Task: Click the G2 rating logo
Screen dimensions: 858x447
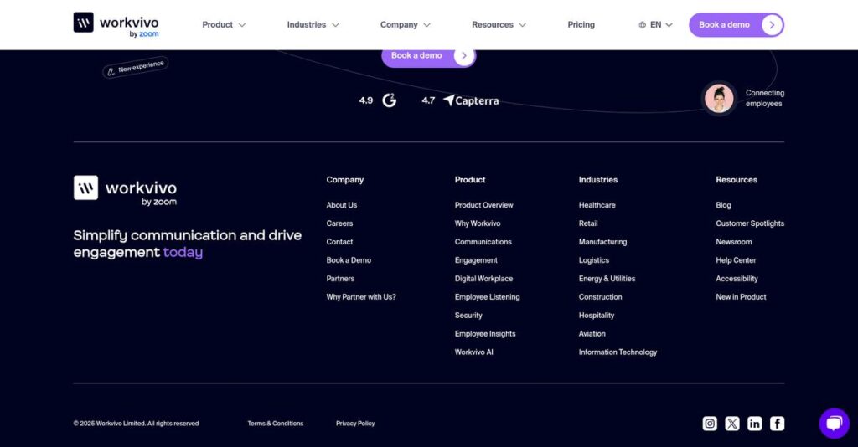Action: 389,100
